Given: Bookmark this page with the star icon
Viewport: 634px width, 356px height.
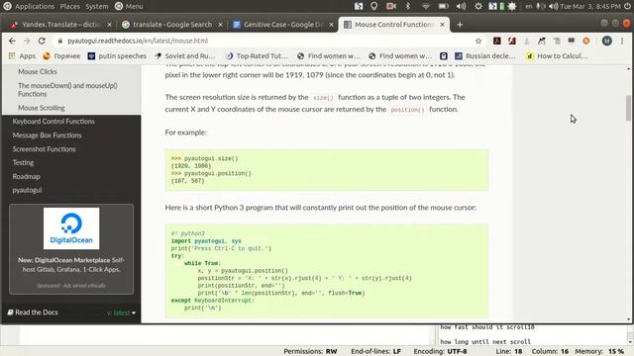Looking at the screenshot, I should (478, 41).
